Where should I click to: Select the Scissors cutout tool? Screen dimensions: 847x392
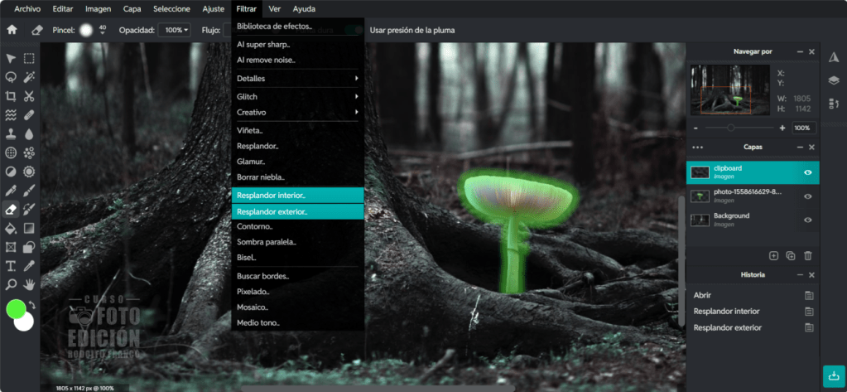[29, 95]
